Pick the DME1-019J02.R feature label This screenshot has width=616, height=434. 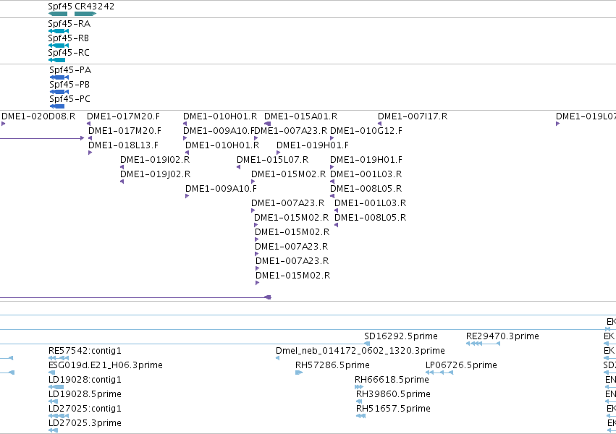pos(156,174)
